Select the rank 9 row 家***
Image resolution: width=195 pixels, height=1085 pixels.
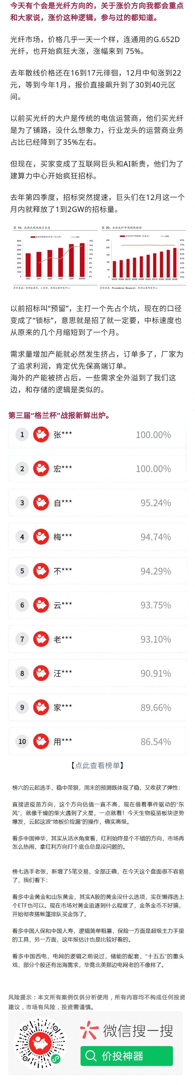point(97,707)
